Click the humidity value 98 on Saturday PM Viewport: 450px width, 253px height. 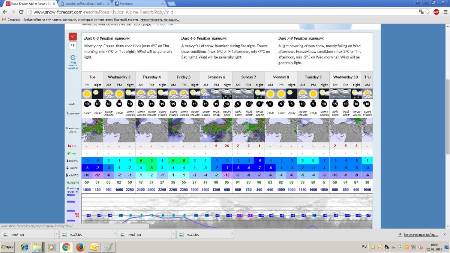click(x=216, y=183)
